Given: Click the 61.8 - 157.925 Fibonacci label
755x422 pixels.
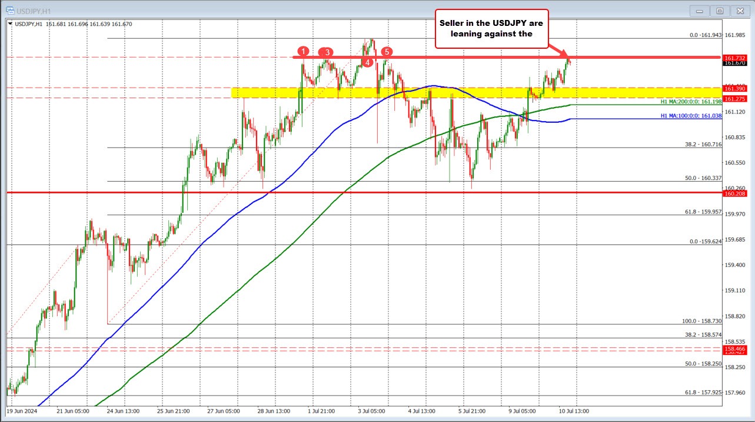Looking at the screenshot, I should [704, 393].
